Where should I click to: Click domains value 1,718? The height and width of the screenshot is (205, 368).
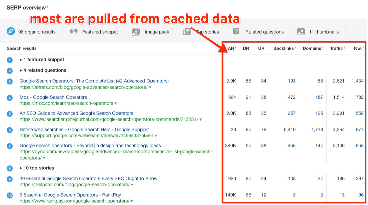click(317, 130)
